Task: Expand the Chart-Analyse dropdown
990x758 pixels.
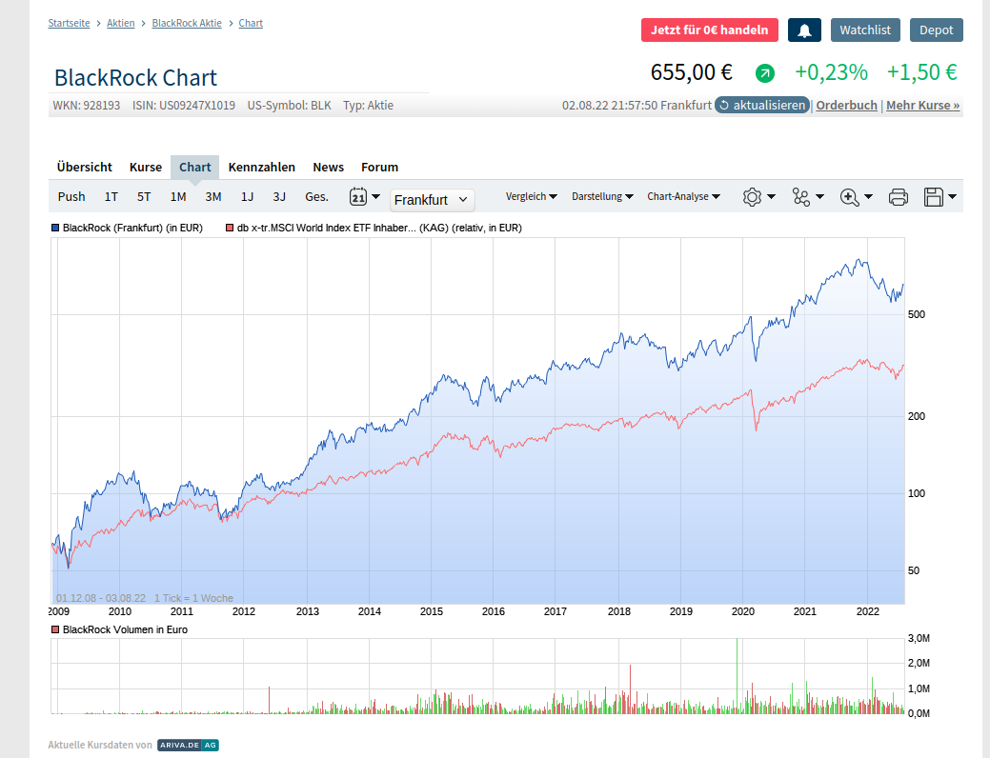Action: [683, 197]
